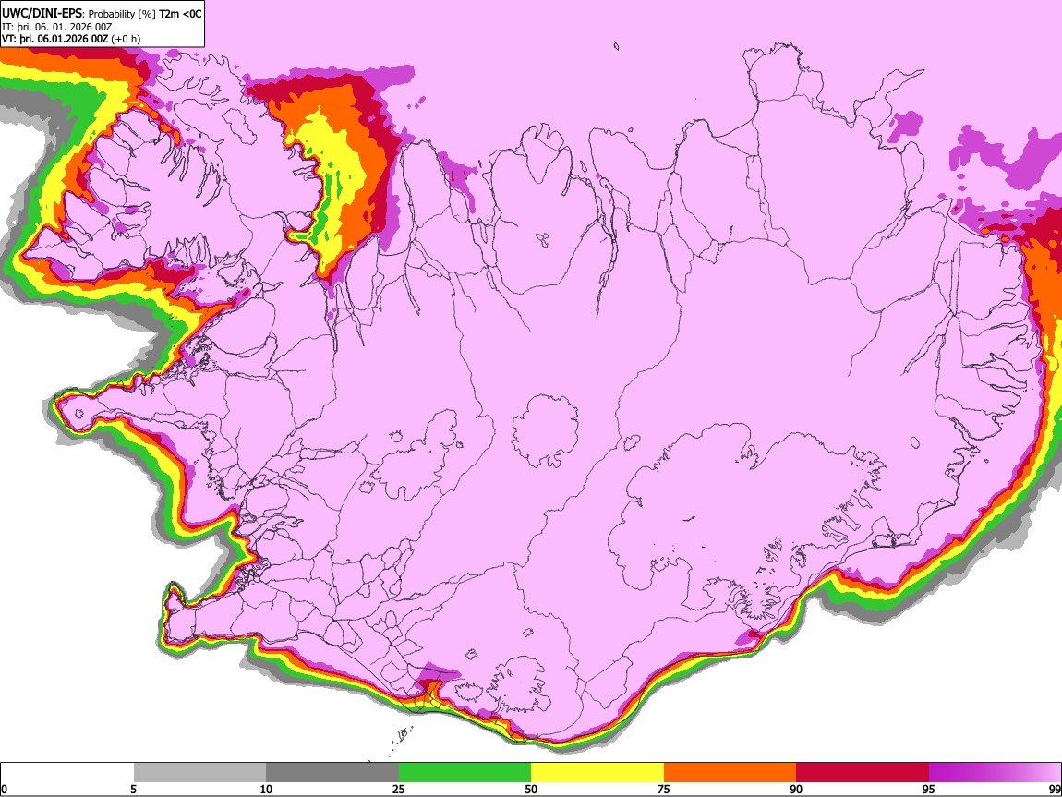
Task: Click the 'VT: þri. 06.01.2026 00Z (+0 h)' line
Action: 71,40
